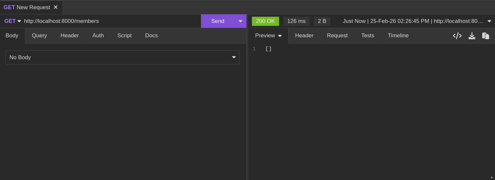Image resolution: width=495 pixels, height=180 pixels.
Task: Open the No Body type dropdown
Action: (x=123, y=57)
